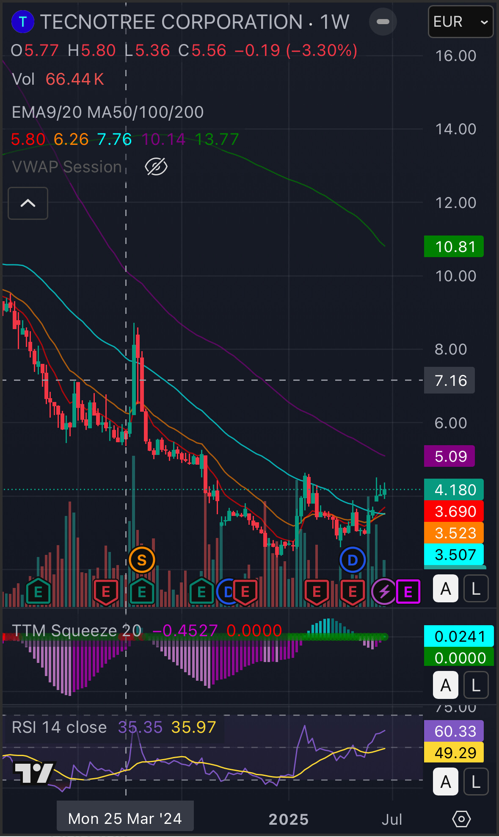Screen dimensions: 499x837
Task: Select the EMA9/20 MA50/100/200 indicator legend
Action: point(108,112)
